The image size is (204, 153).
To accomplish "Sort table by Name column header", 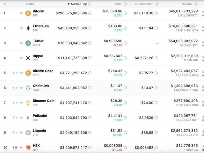I will click(30, 4).
